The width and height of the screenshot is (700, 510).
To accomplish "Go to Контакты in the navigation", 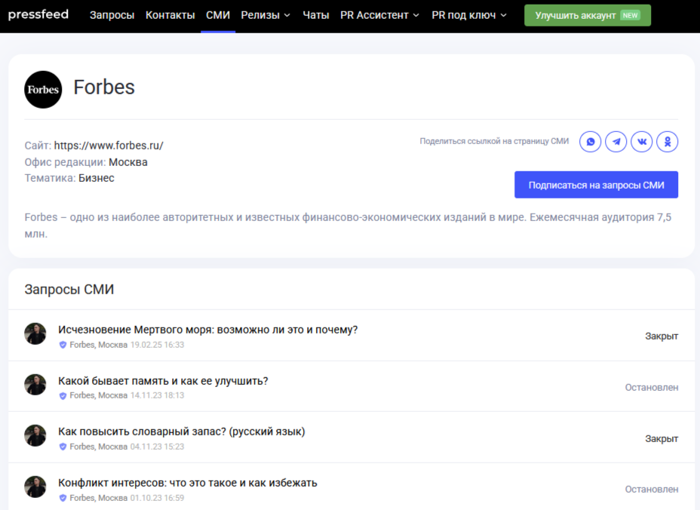I will point(170,15).
